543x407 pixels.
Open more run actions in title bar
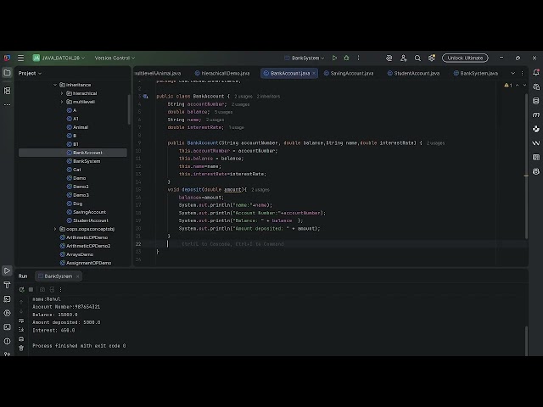(358, 59)
